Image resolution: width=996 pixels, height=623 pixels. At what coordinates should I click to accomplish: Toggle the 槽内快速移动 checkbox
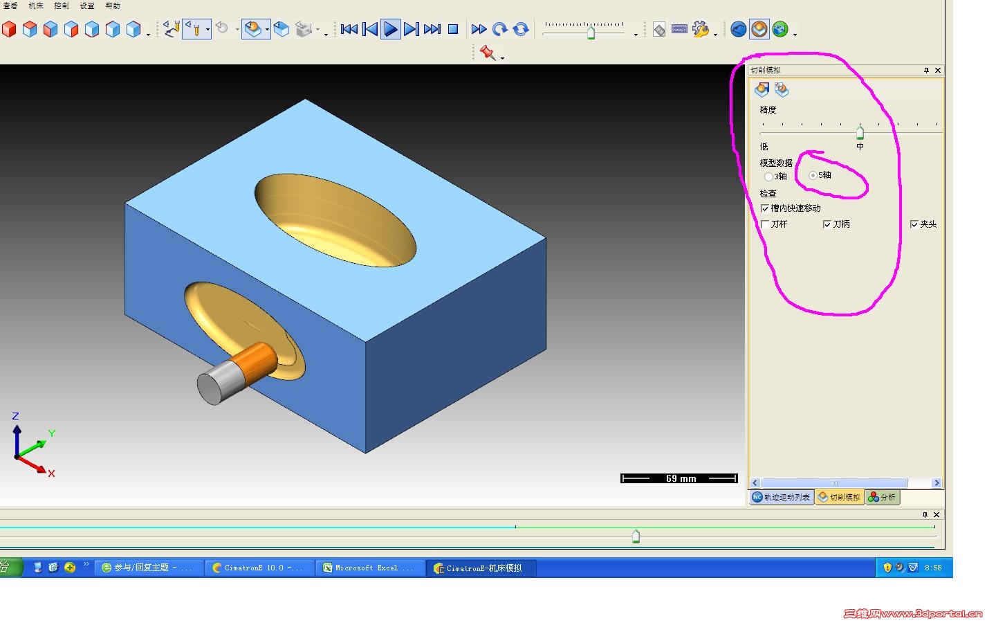point(765,208)
